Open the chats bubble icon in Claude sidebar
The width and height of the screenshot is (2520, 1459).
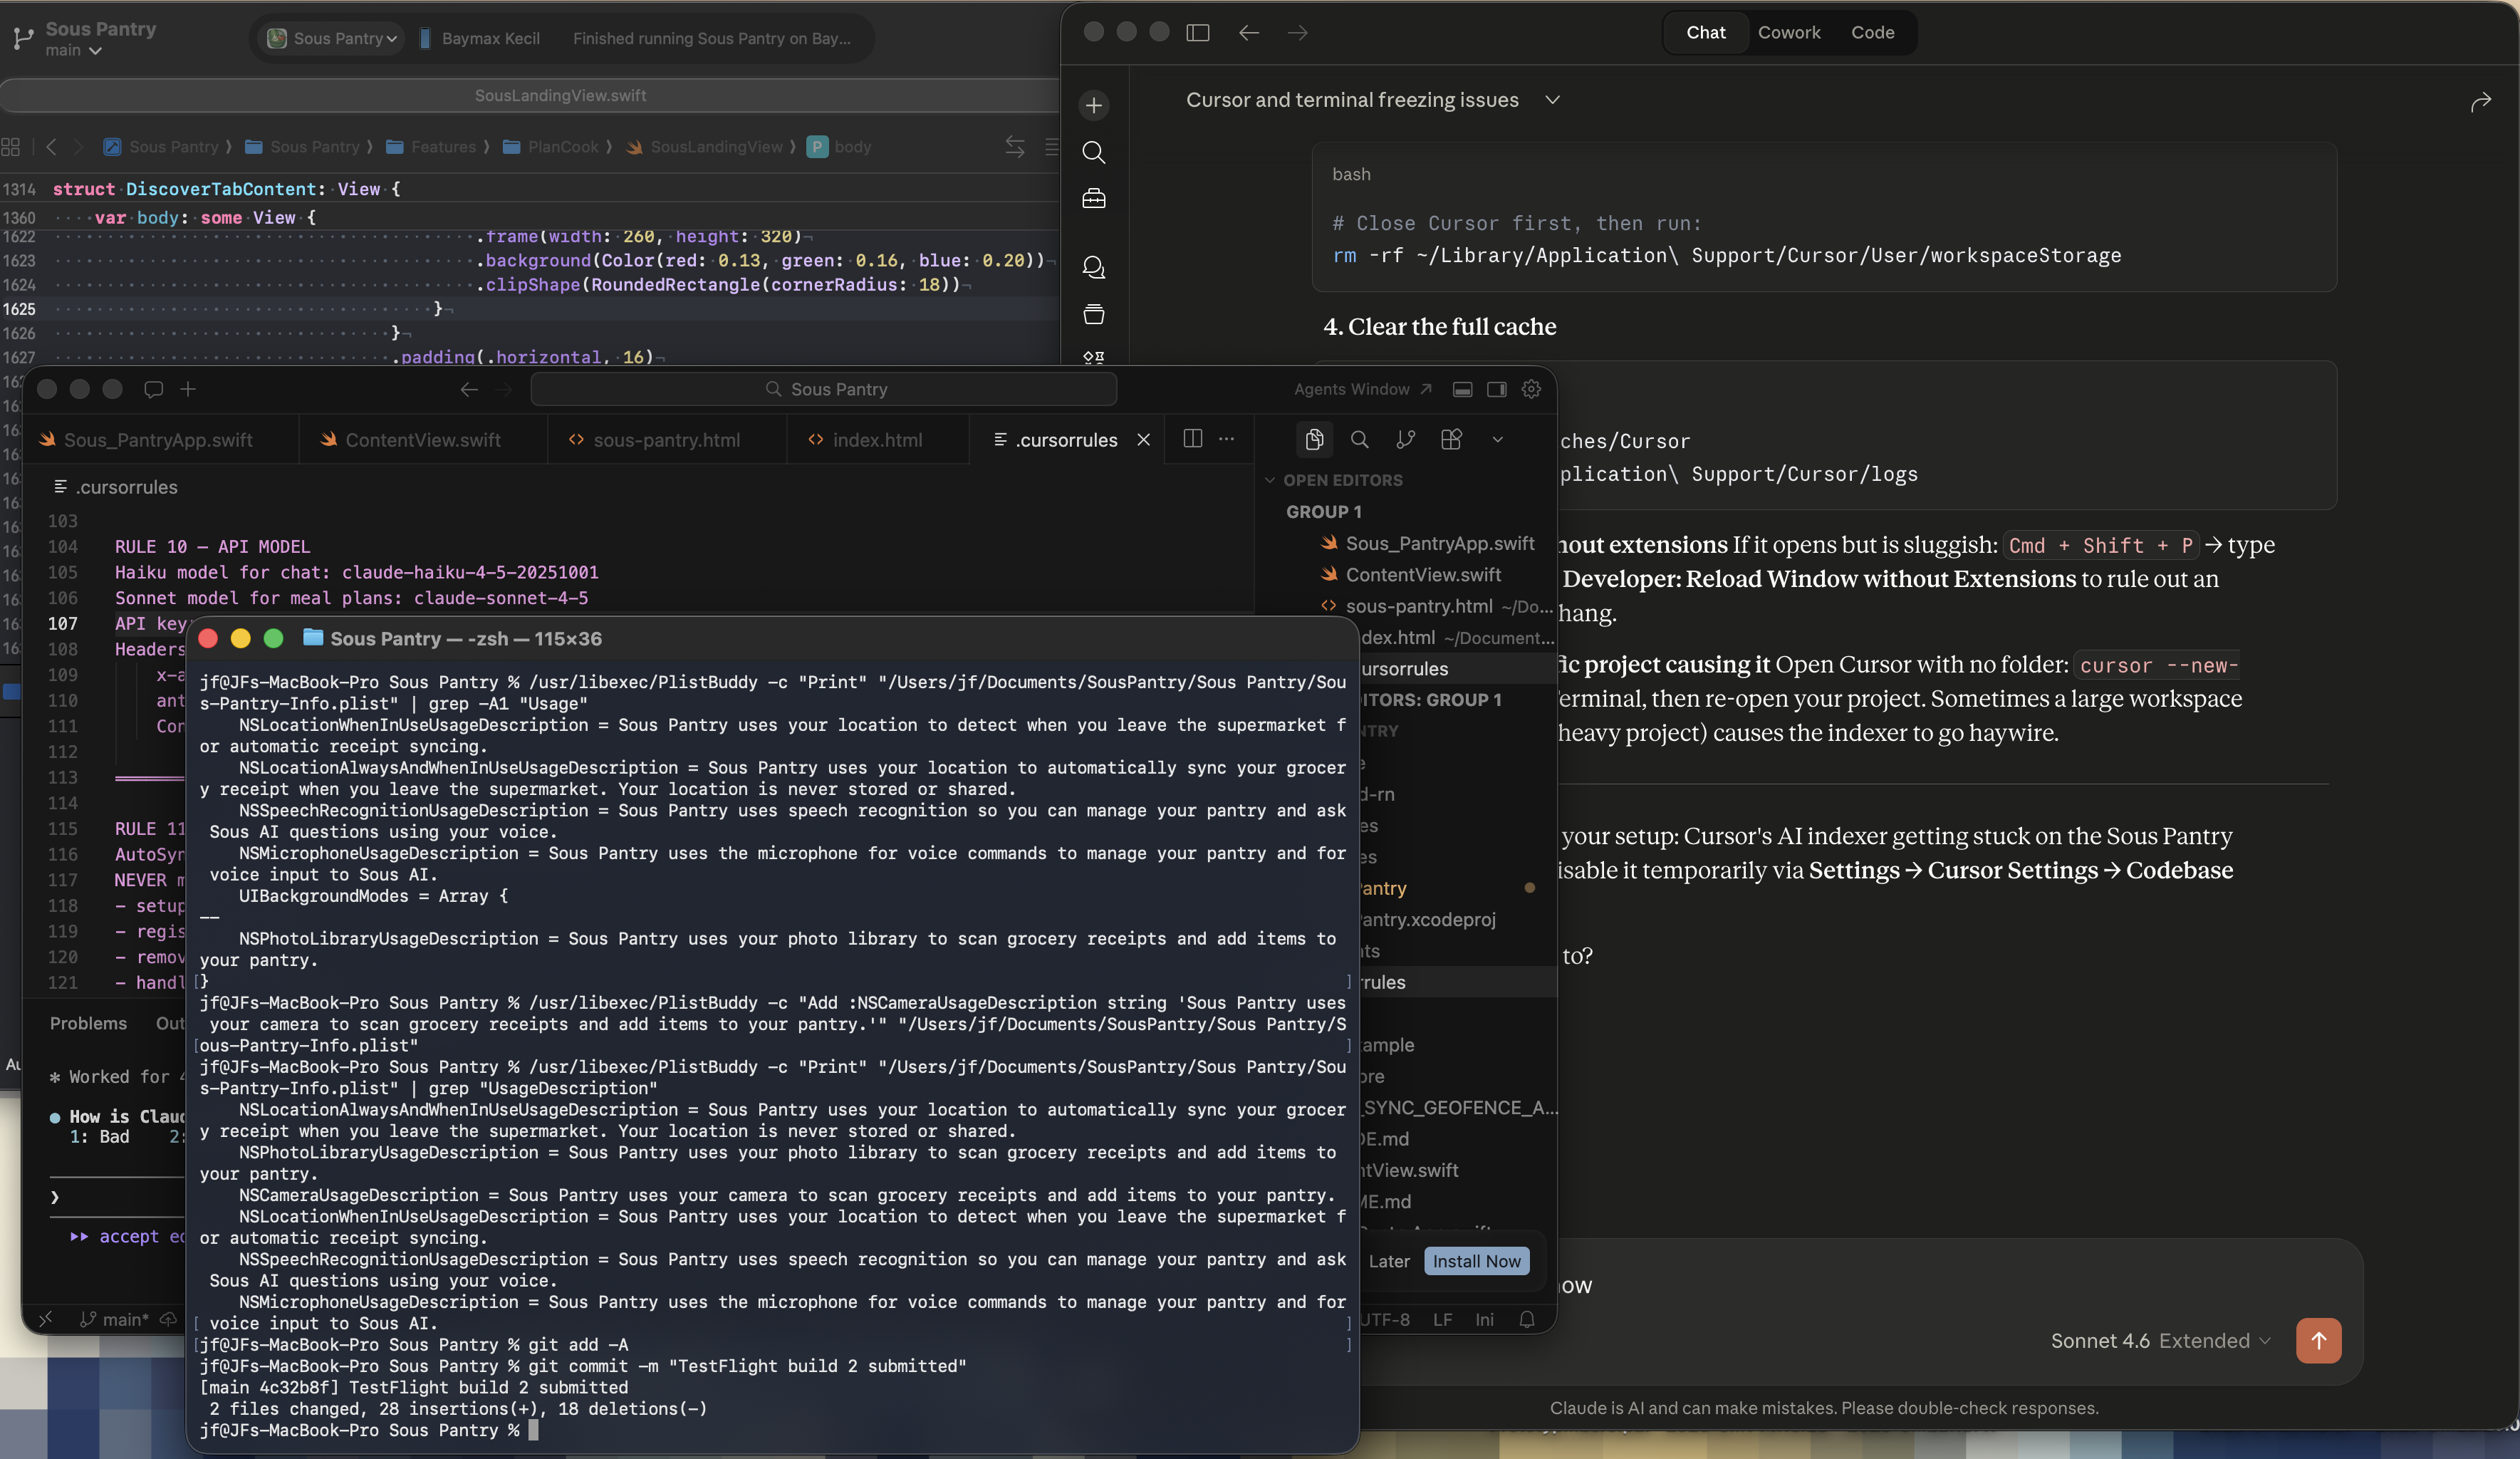(1094, 267)
